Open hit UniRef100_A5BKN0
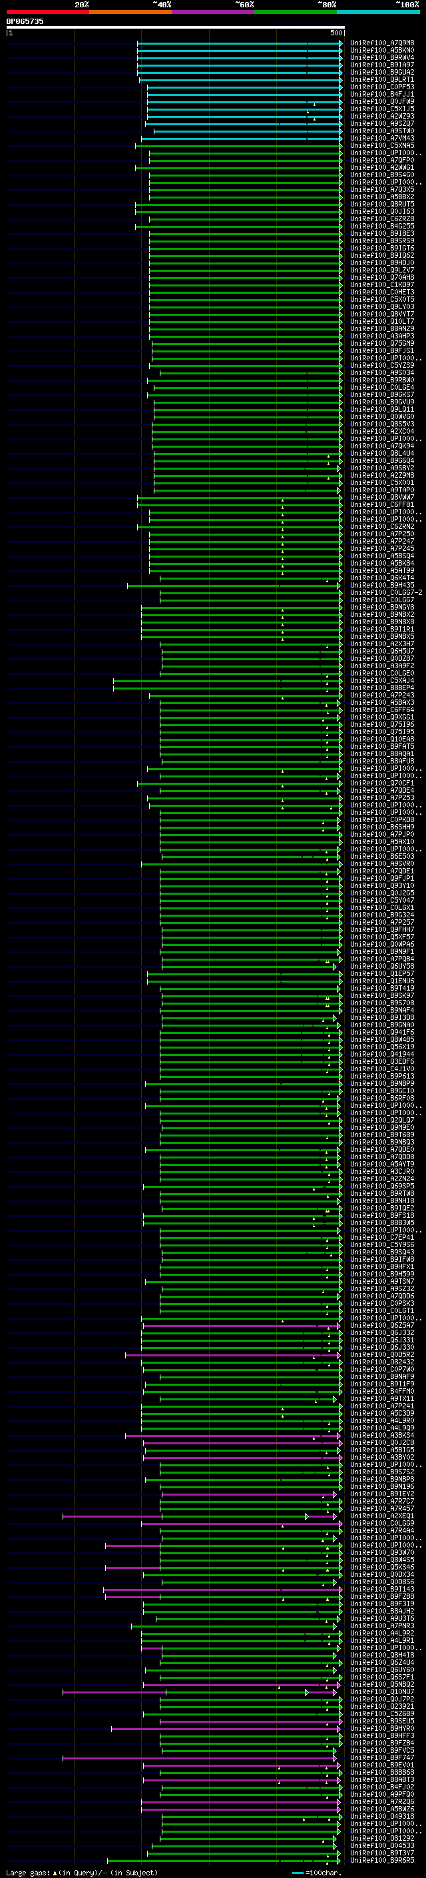 (382, 51)
